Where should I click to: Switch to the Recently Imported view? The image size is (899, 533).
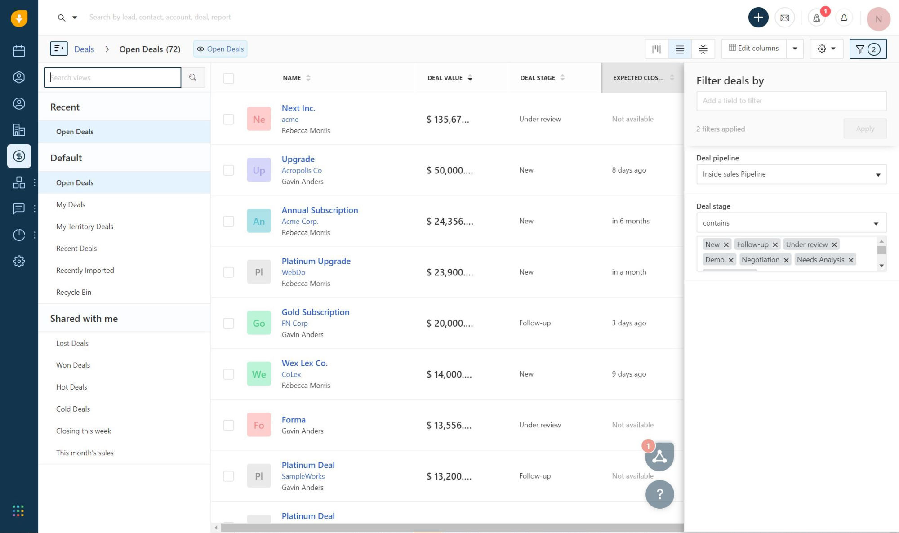point(85,270)
